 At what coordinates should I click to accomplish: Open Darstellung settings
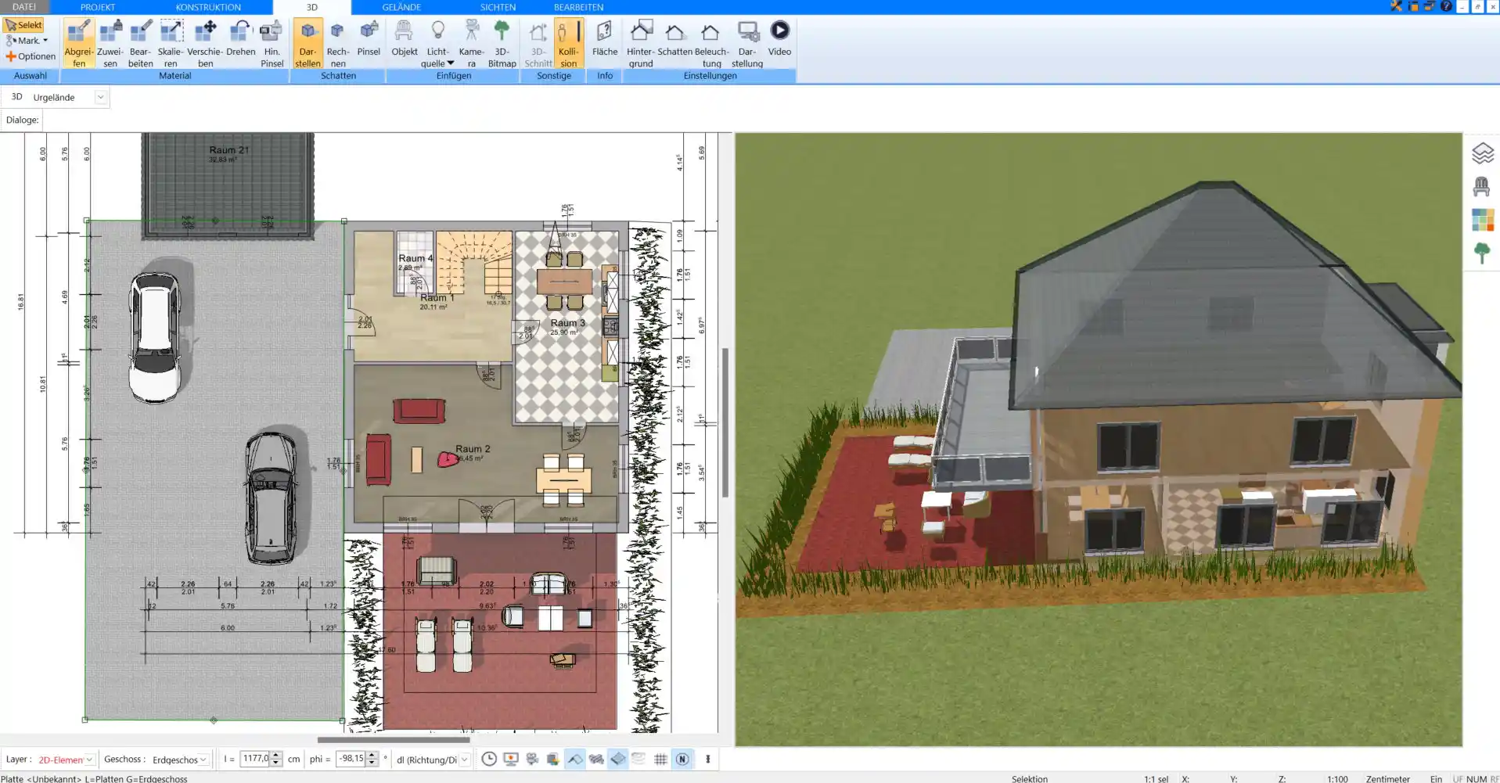point(747,44)
